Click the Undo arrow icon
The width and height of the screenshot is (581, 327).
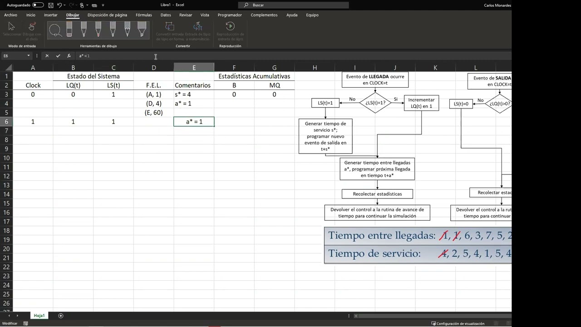(x=59, y=5)
